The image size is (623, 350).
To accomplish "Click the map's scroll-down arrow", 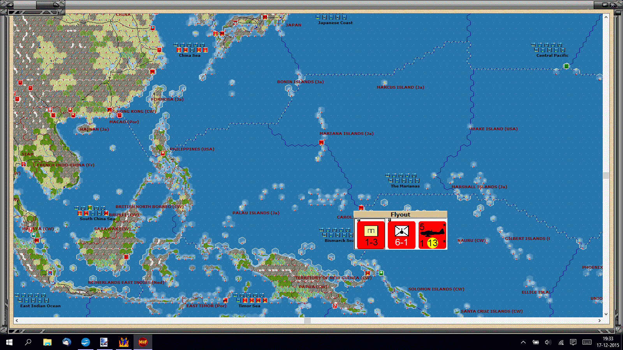I will click(x=606, y=314).
